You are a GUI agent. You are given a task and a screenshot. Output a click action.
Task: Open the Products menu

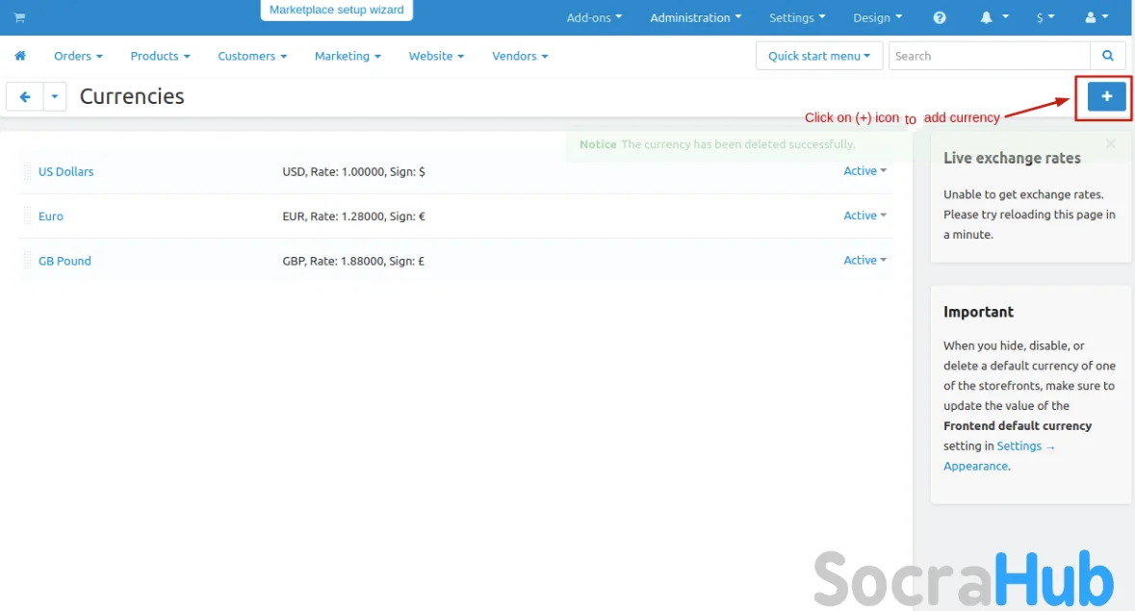click(x=160, y=56)
